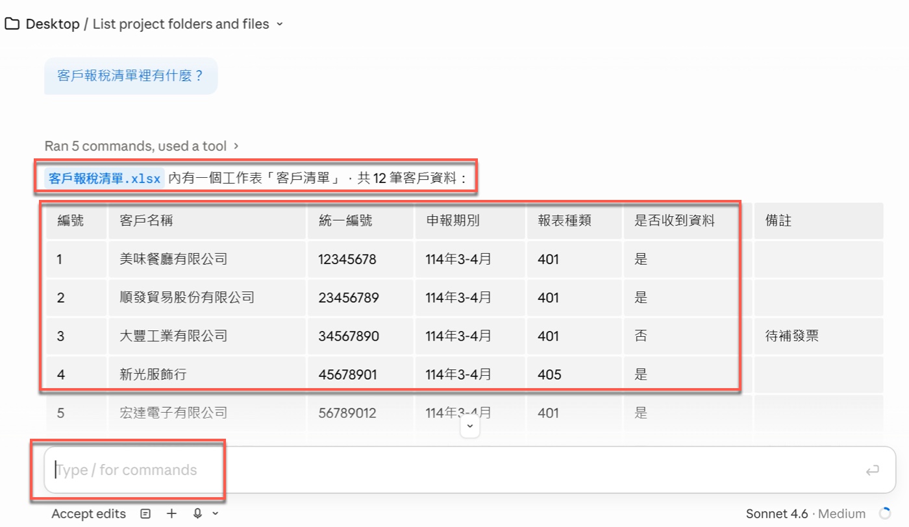909x527 pixels.
Task: Open the Sonnet 4.6 model selector
Action: [777, 513]
